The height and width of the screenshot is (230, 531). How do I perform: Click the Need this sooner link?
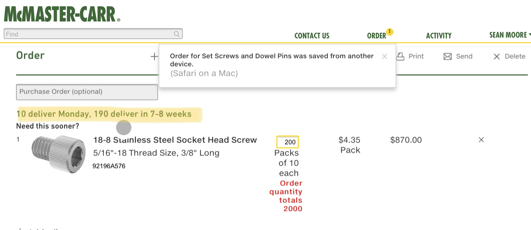click(47, 126)
